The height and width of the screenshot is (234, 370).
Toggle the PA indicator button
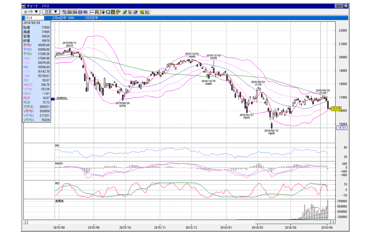85,12
